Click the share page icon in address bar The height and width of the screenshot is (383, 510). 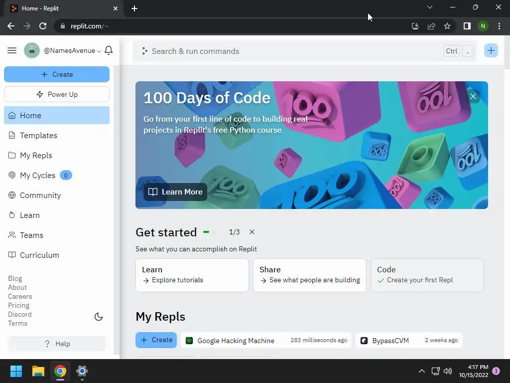[431, 26]
